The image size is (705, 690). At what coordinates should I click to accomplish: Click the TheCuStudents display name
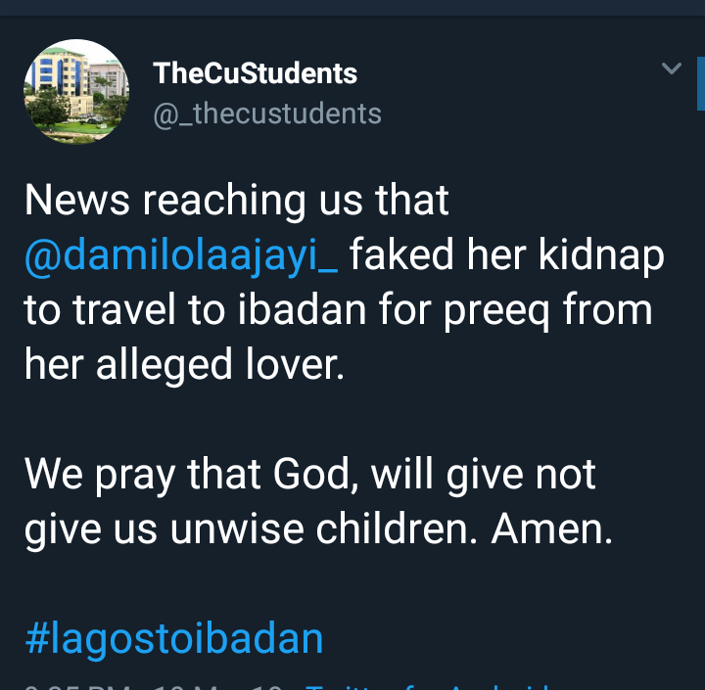click(255, 73)
